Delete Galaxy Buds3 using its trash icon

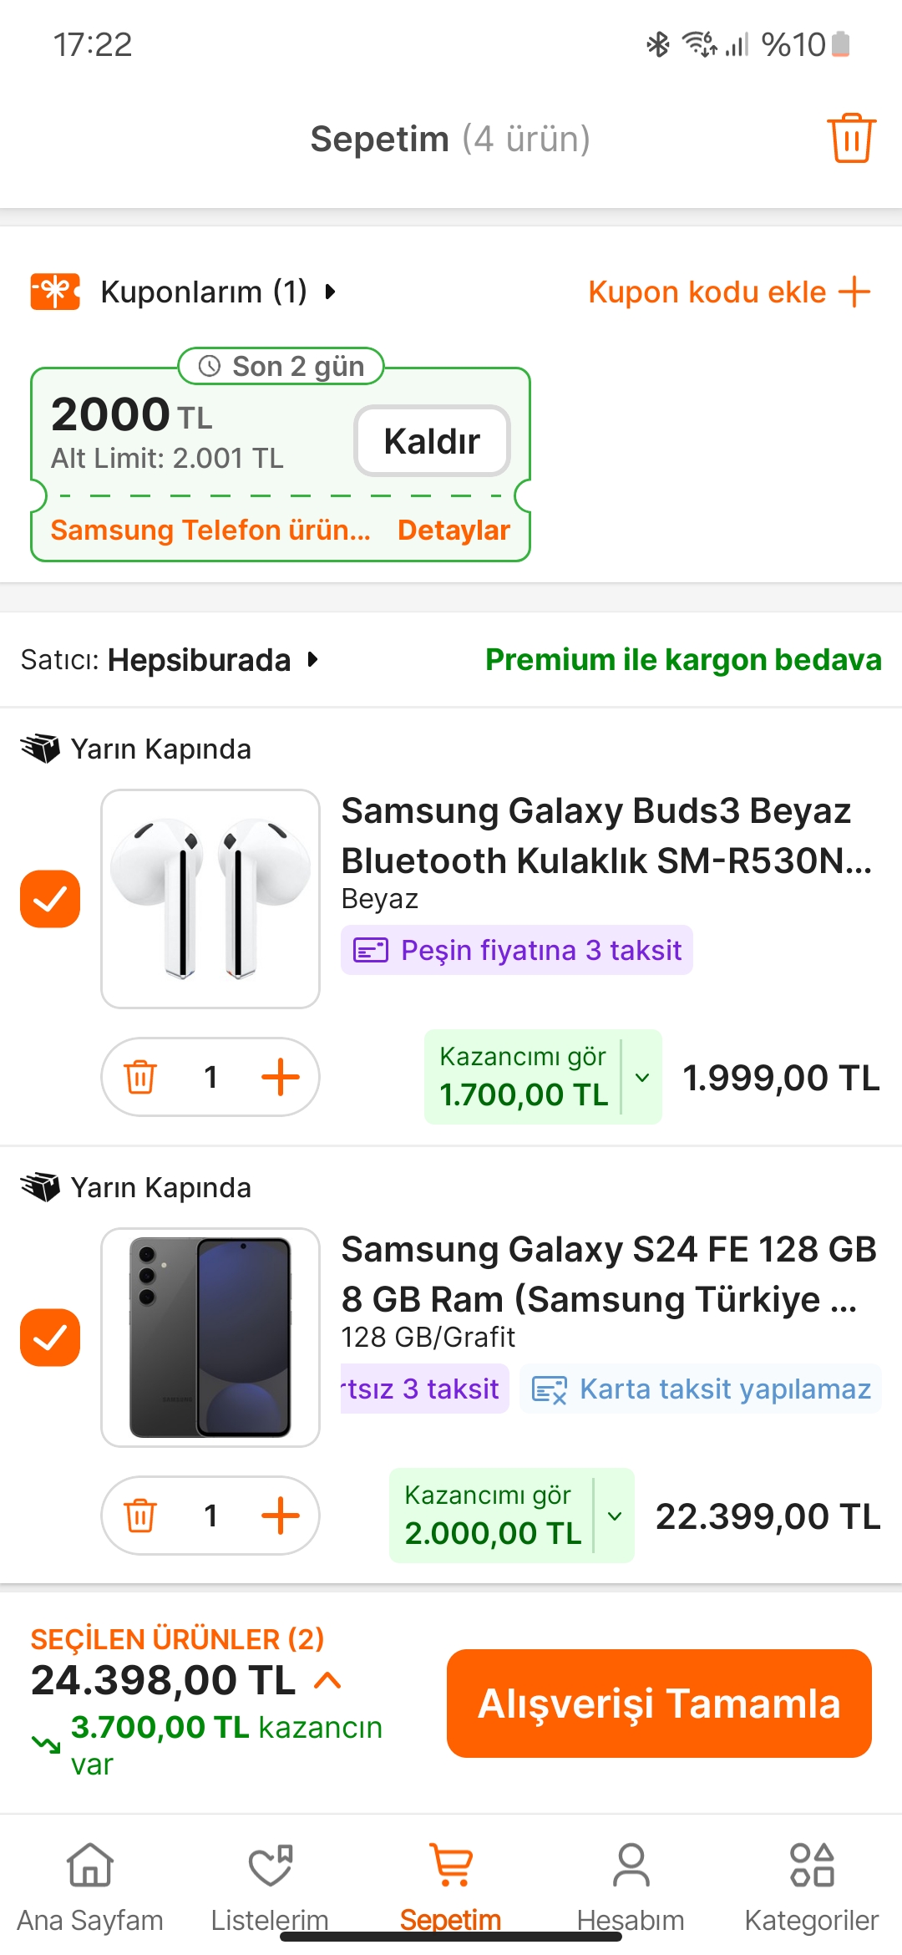point(140,1077)
